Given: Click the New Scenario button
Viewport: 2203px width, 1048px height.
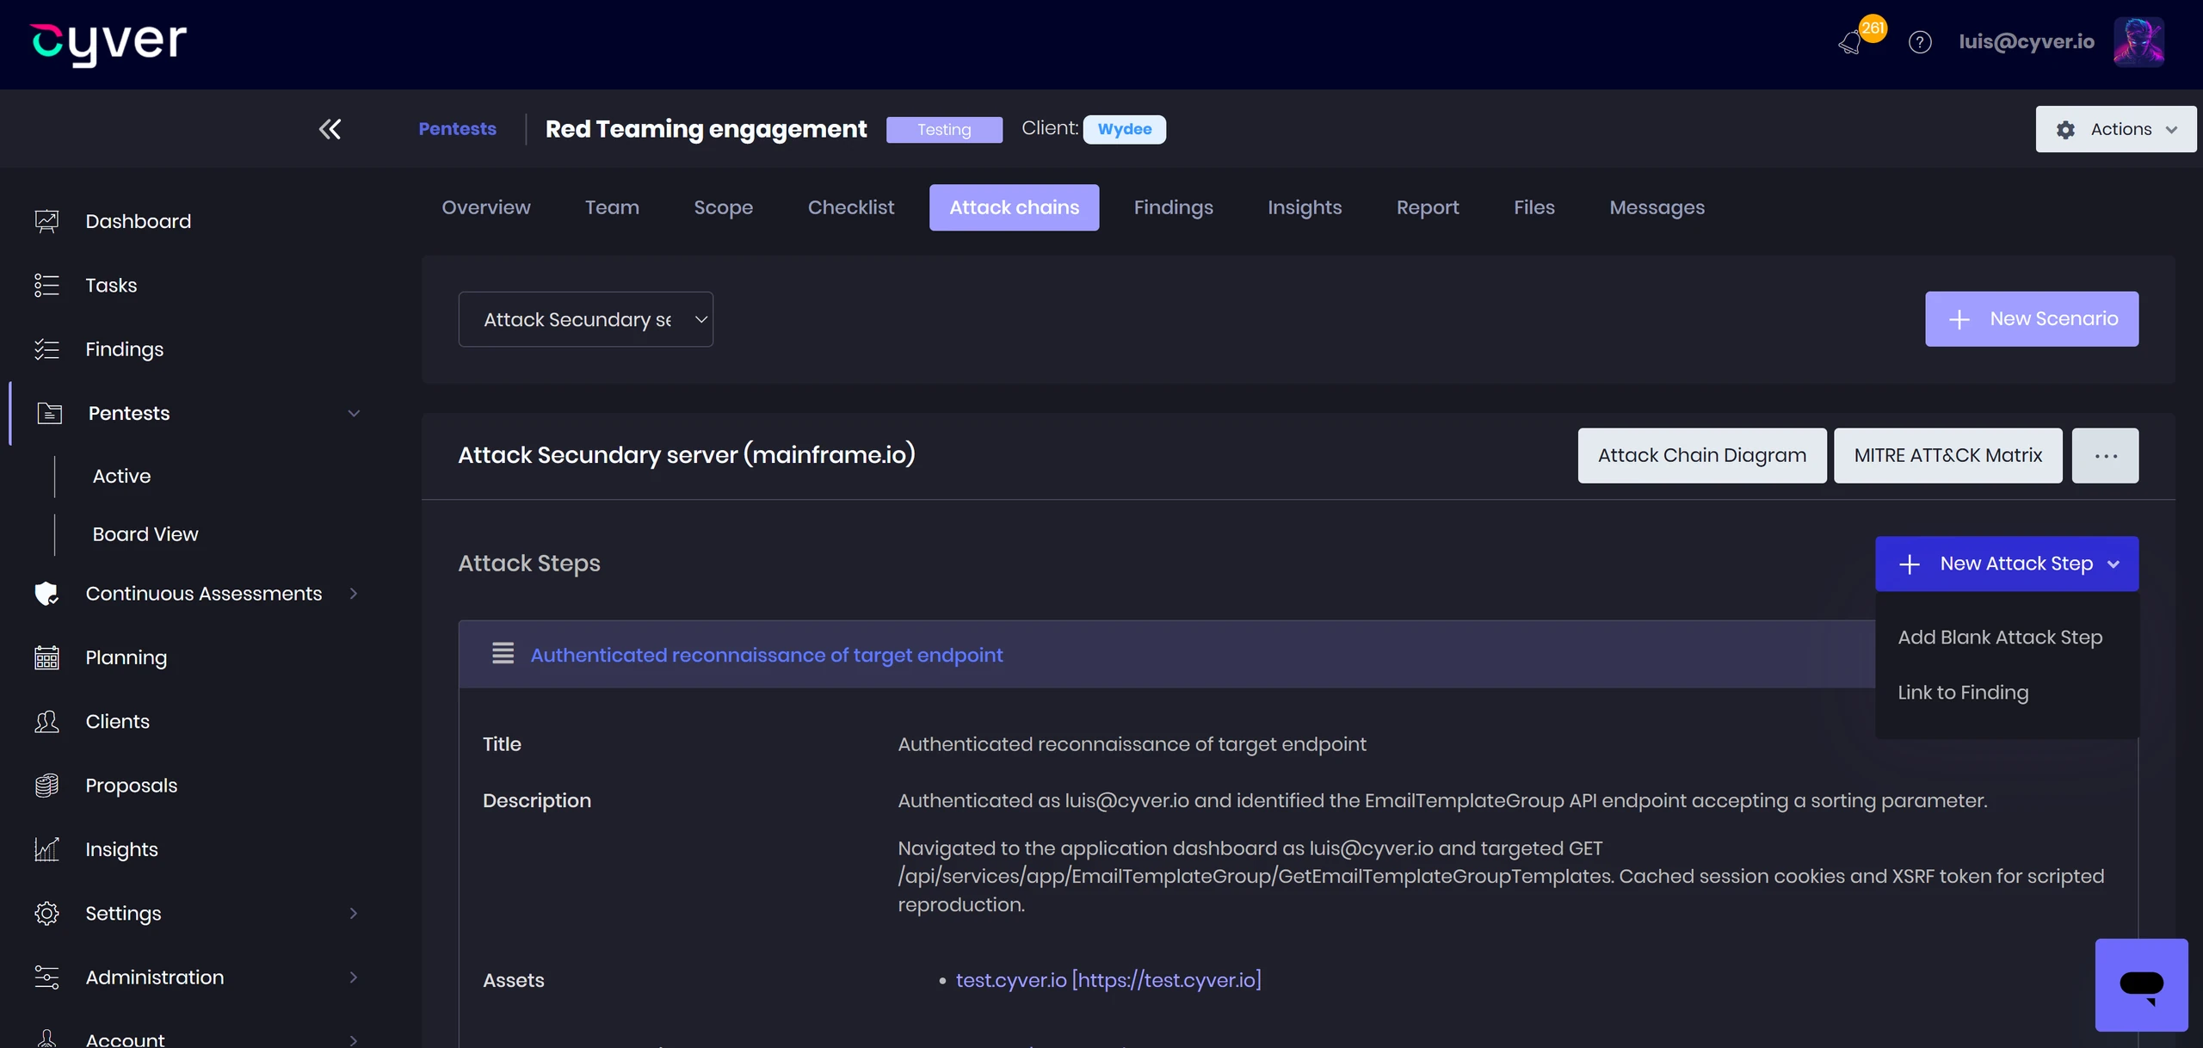Looking at the screenshot, I should pos(2032,319).
